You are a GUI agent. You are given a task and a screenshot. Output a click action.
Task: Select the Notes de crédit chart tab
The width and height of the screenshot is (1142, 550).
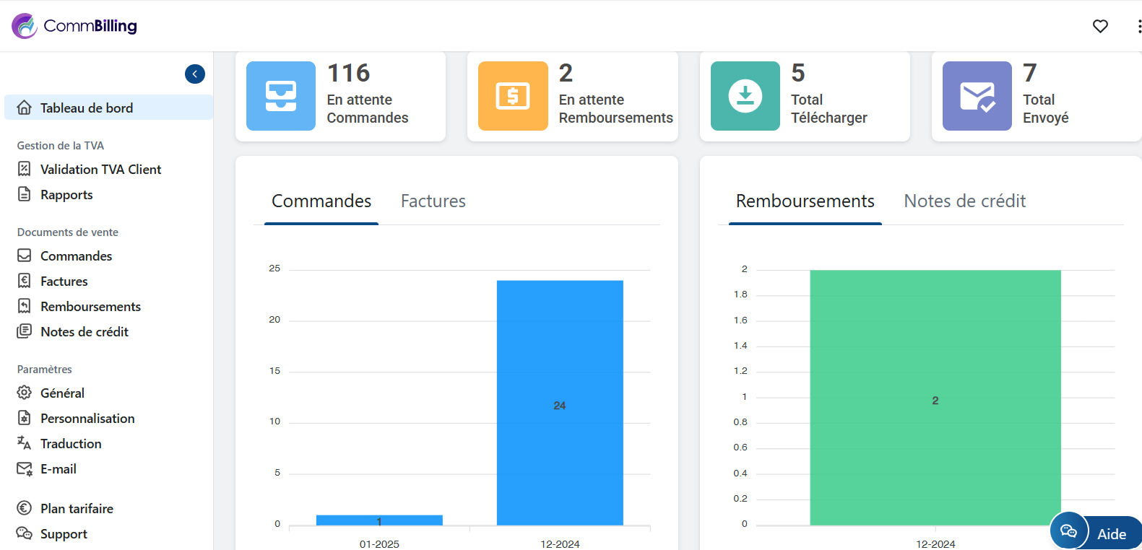pyautogui.click(x=964, y=201)
